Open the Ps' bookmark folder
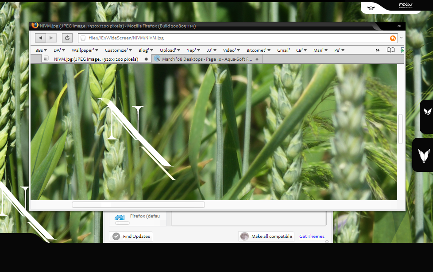The image size is (433, 272). (340, 51)
